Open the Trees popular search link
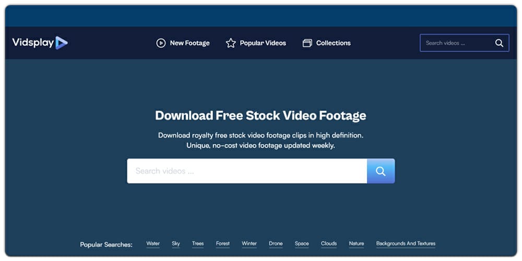The height and width of the screenshot is (261, 522). tap(198, 243)
